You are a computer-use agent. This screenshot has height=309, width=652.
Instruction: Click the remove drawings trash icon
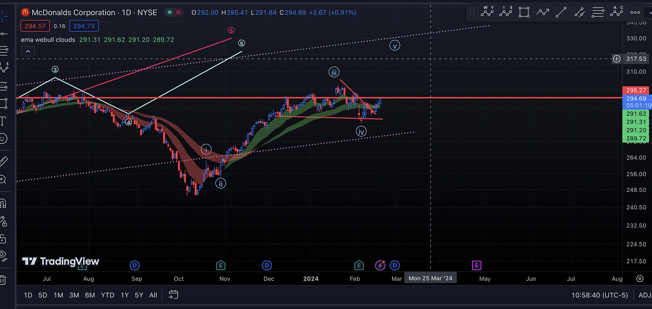point(2,280)
